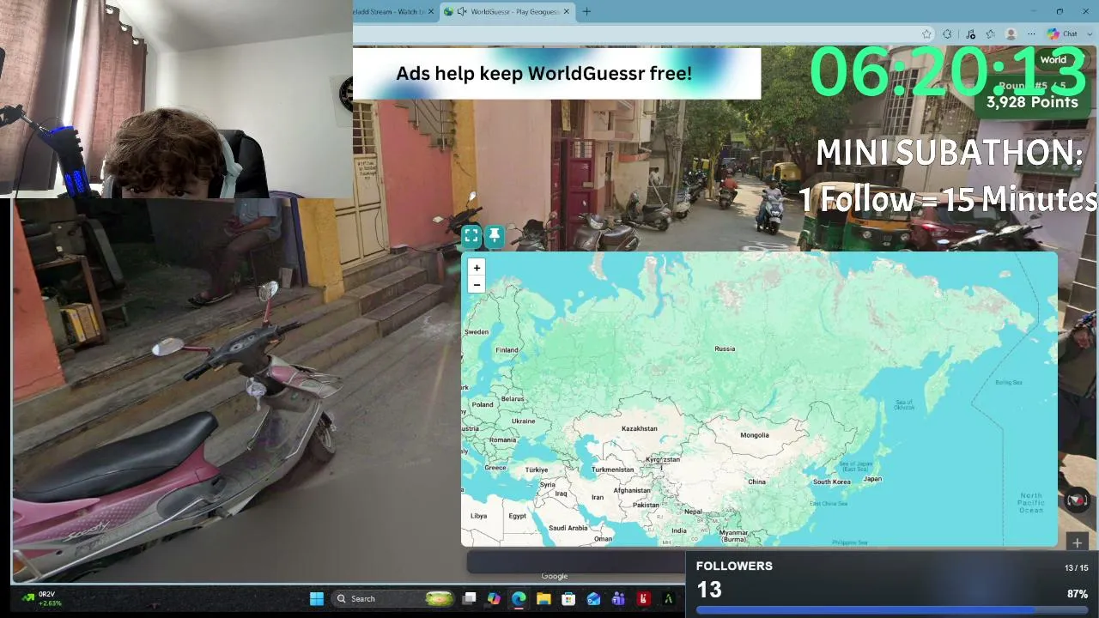This screenshot has width=1099, height=618.
Task: Click South Korea on the guess map
Action: (x=831, y=482)
